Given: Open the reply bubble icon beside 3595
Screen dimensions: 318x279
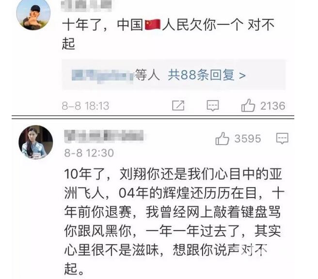Looking at the screenshot, I should tap(282, 138).
